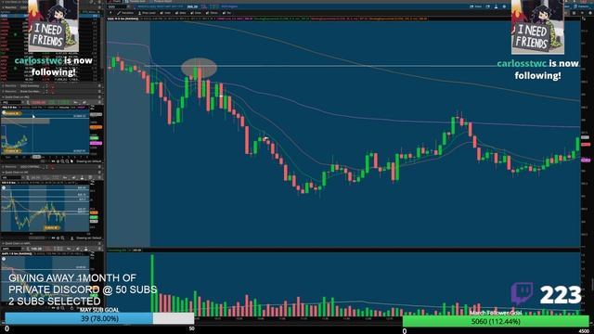Image resolution: width=594 pixels, height=334 pixels.
Task: Click the red price bubble on price axis
Action: coord(586,145)
